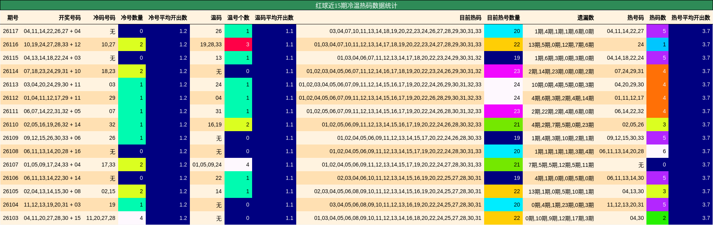Click white hot count cell 6
The image size is (713, 225).
657,151
